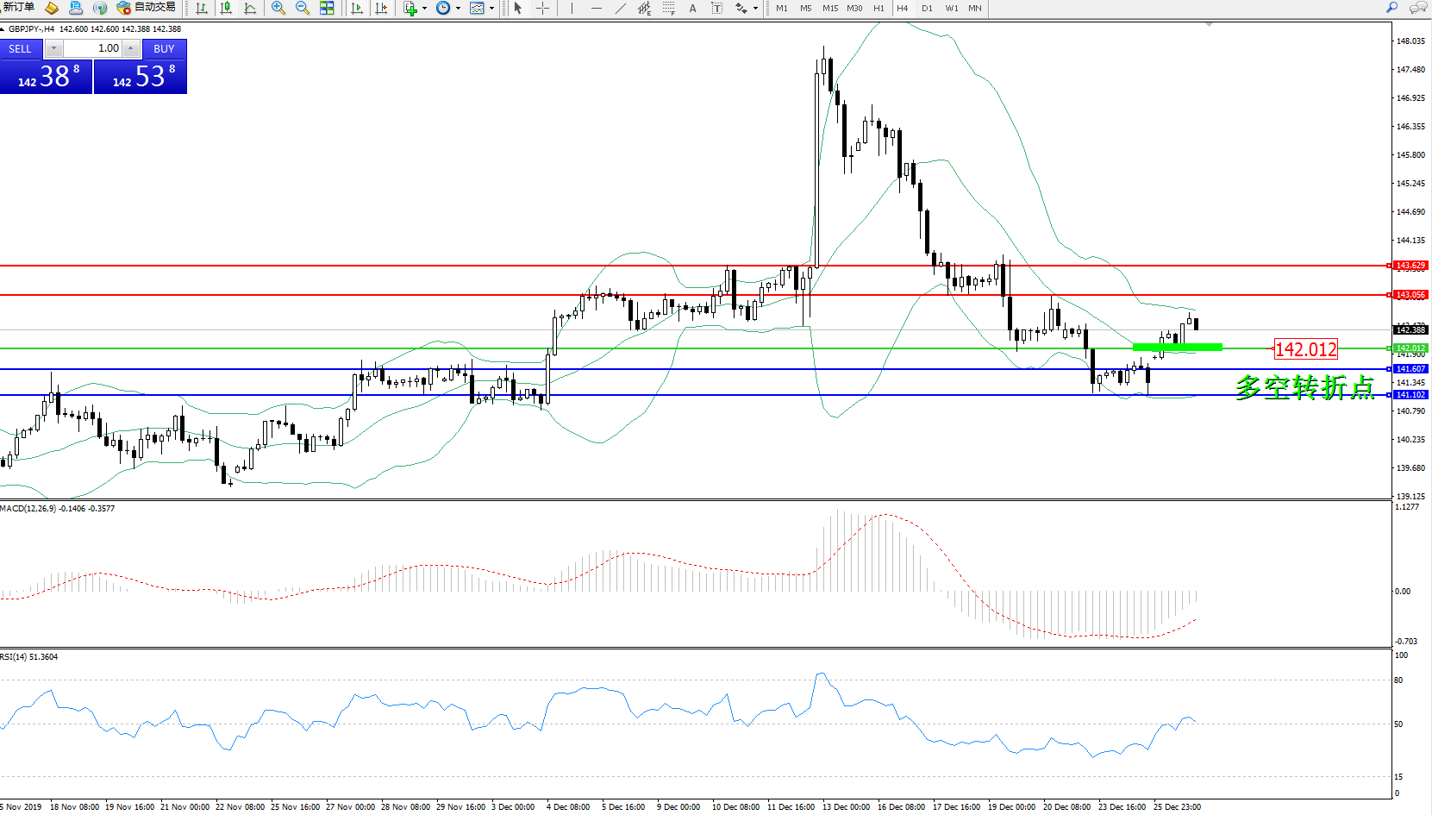Select the crosshair cursor tool
1432x815 pixels.
point(542,8)
